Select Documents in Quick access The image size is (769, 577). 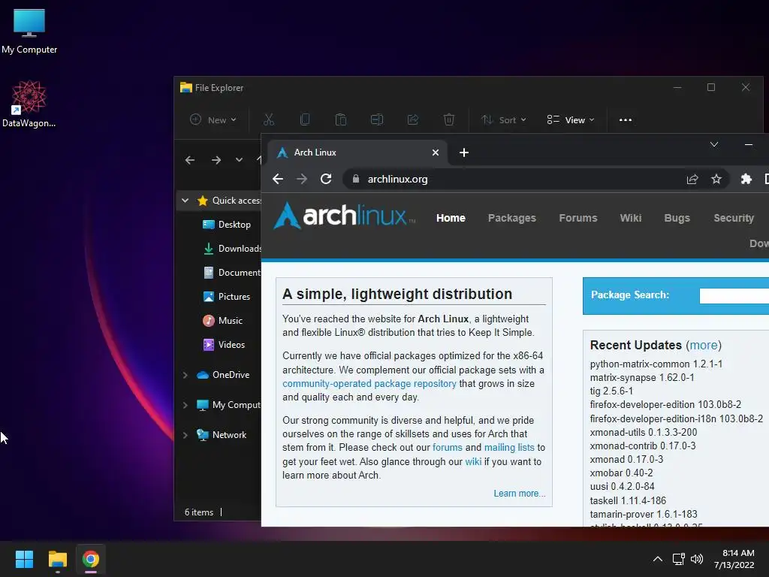click(x=231, y=272)
